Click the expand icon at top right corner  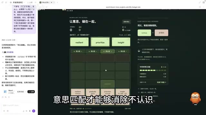pos(200,2)
